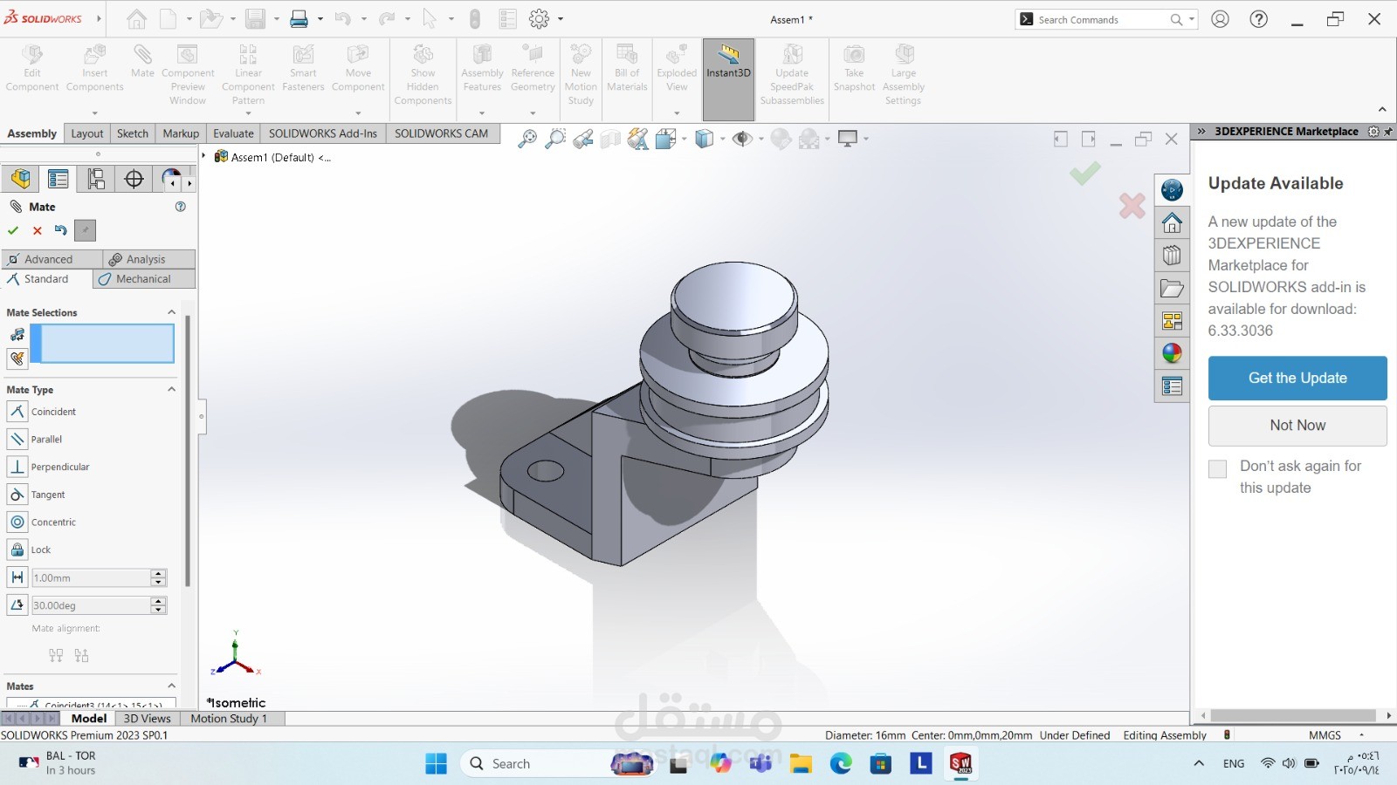Viewport: 1397px width, 785px height.
Task: Enable the Distance mate icon
Action: coord(17,577)
